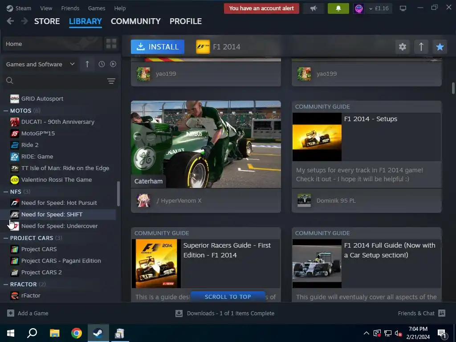Show hidden system tray icons
Image resolution: width=456 pixels, height=342 pixels.
click(366, 333)
